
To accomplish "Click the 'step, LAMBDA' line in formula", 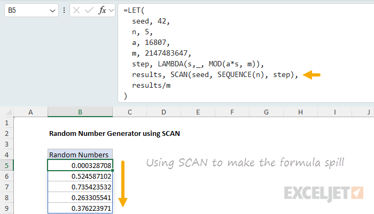I will coord(198,64).
